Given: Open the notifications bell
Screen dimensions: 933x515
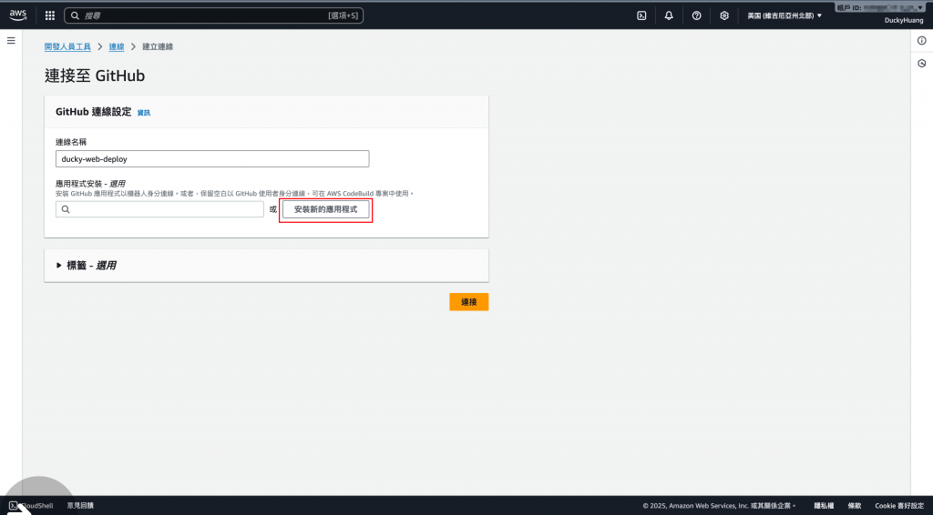Looking at the screenshot, I should tap(669, 15).
